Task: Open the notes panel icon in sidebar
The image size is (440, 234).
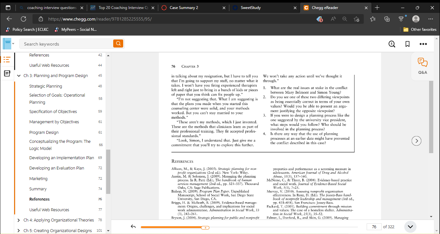Action: coord(7,74)
